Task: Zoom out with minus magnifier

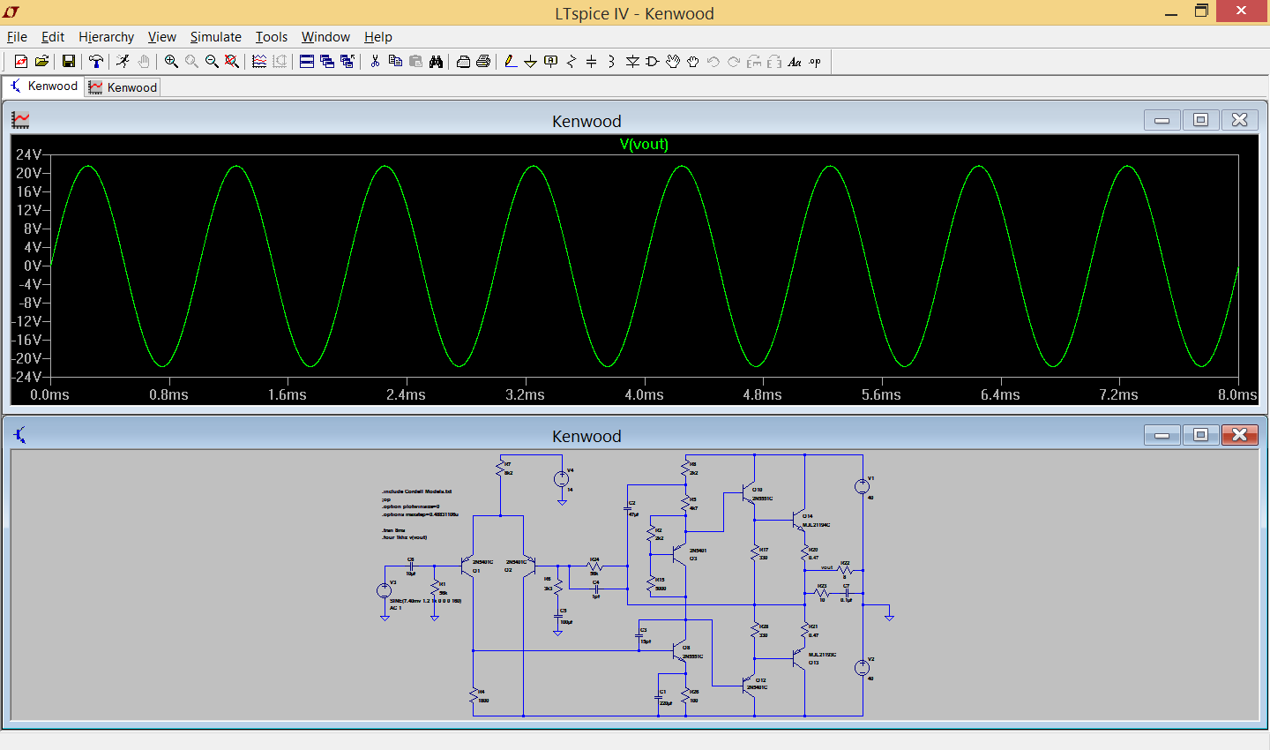Action: pos(212,62)
